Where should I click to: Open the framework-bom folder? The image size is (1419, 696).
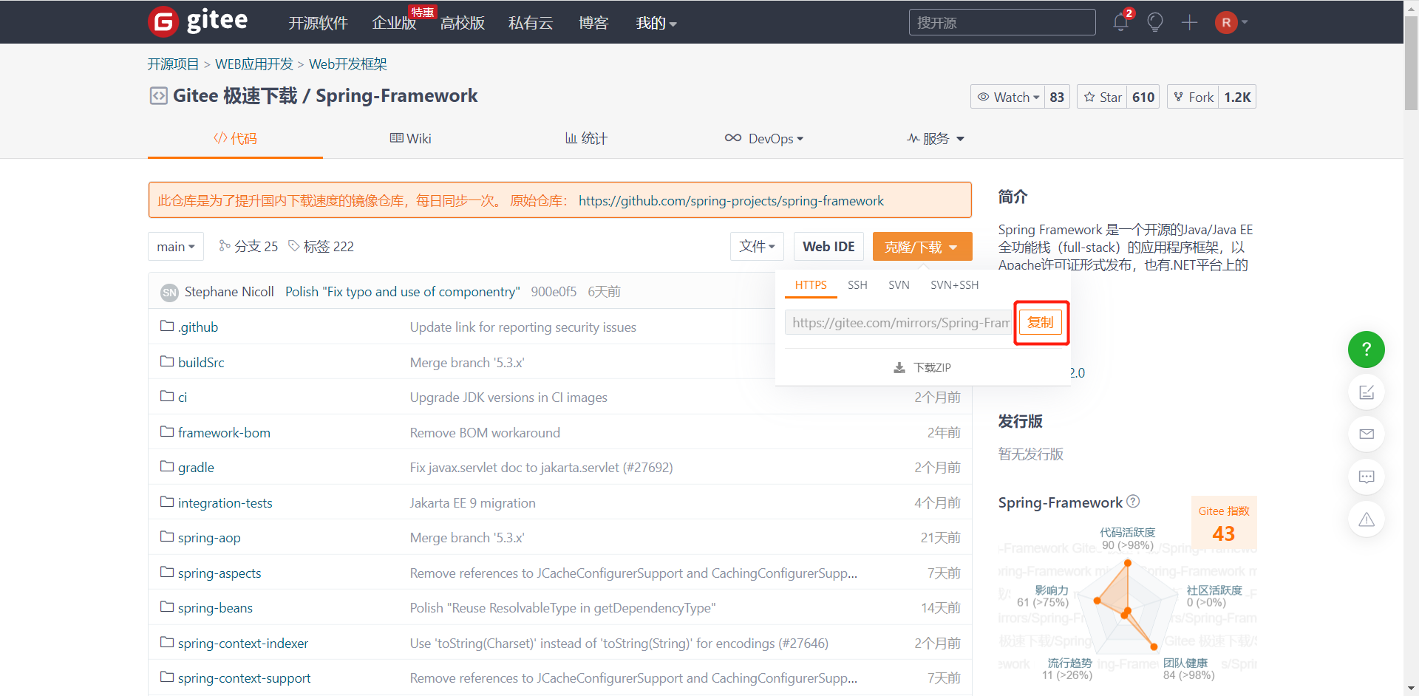point(224,432)
